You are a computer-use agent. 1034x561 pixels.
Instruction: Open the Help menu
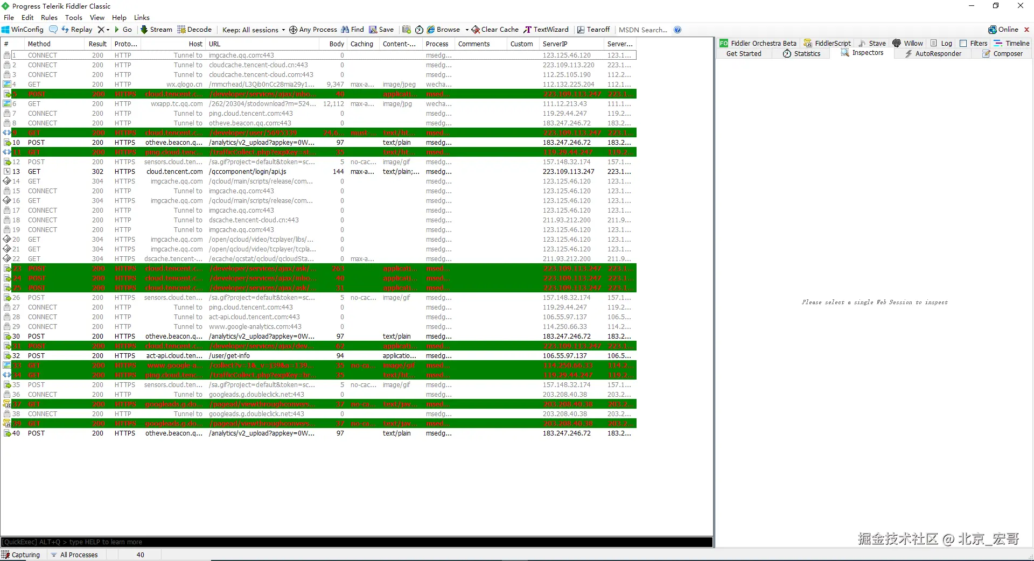[119, 17]
